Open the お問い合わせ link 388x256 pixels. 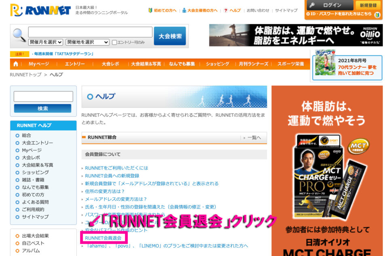(258, 10)
